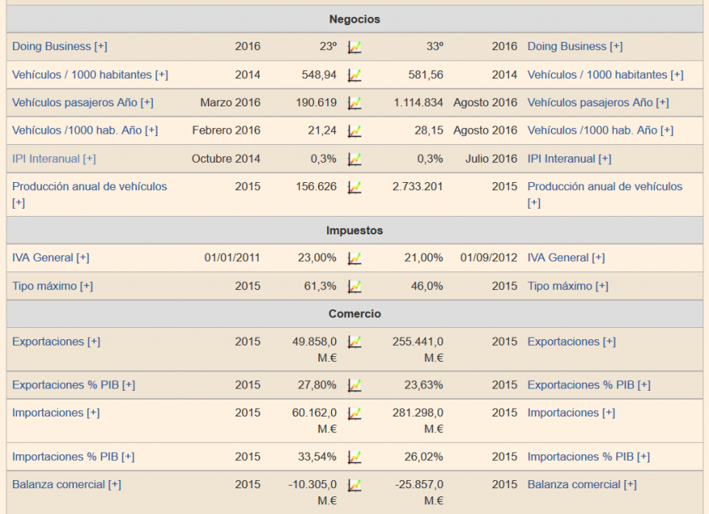Open right Vehículos /1000 hab. Año link

click(600, 131)
